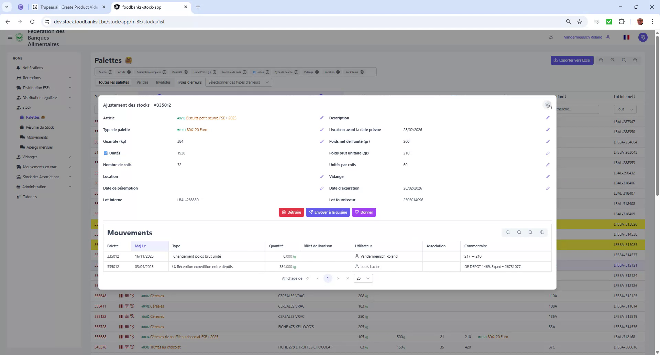Viewport: 660px width, 355px height.
Task: Open the hamburger navigation menu
Action: pos(10,37)
